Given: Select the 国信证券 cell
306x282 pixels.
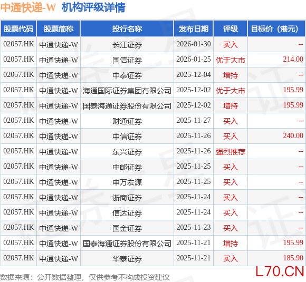Looking at the screenshot, I should [x=127, y=60].
